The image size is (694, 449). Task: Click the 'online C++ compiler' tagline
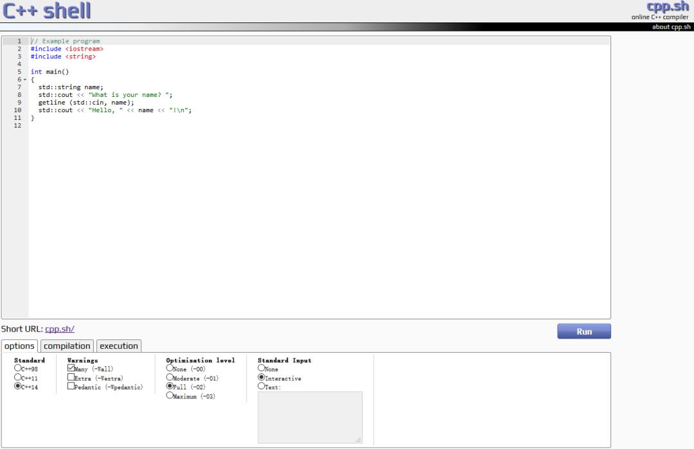660,17
